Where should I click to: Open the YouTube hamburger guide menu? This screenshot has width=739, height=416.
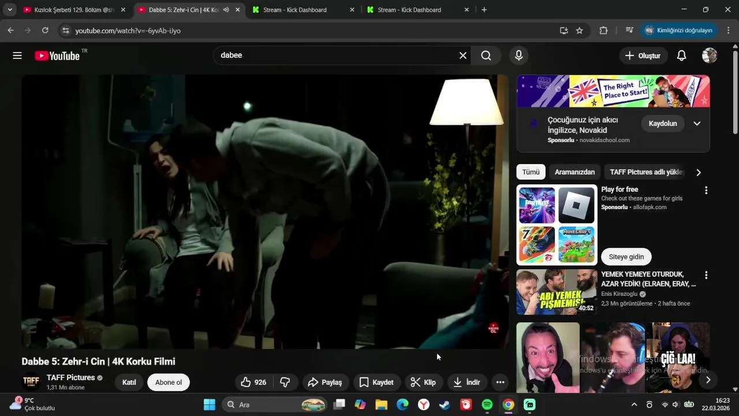[17, 55]
